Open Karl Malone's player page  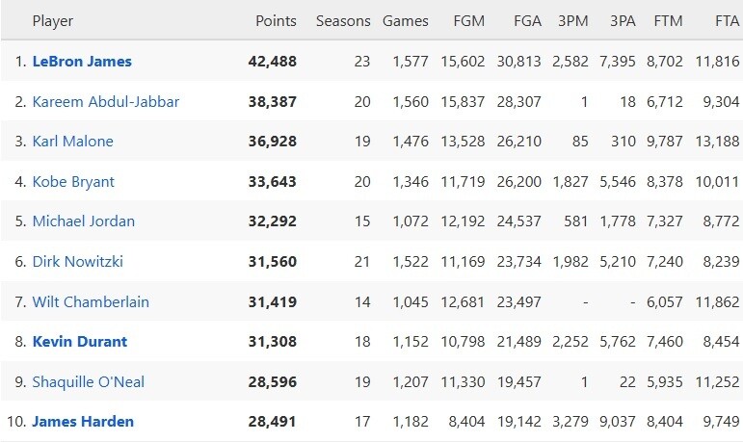(73, 142)
